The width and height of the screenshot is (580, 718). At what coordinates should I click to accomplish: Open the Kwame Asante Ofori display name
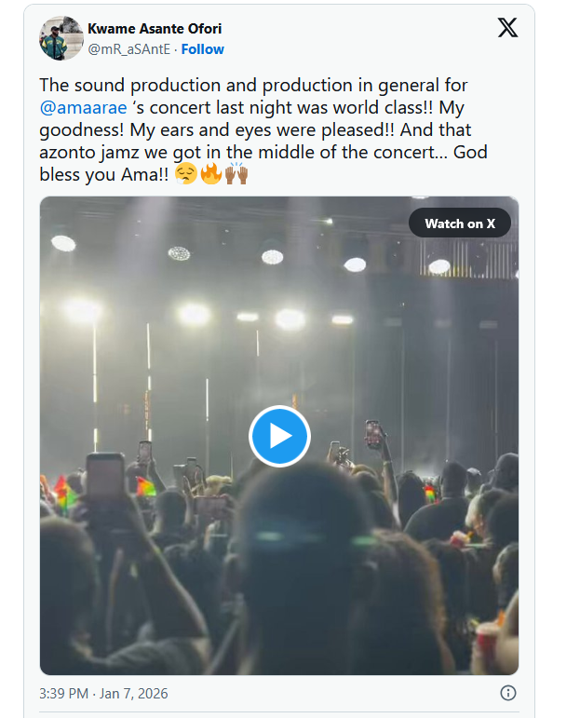pos(156,29)
